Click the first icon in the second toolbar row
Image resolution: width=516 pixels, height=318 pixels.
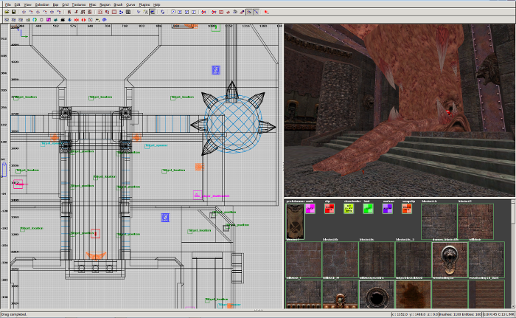[x=7, y=20]
